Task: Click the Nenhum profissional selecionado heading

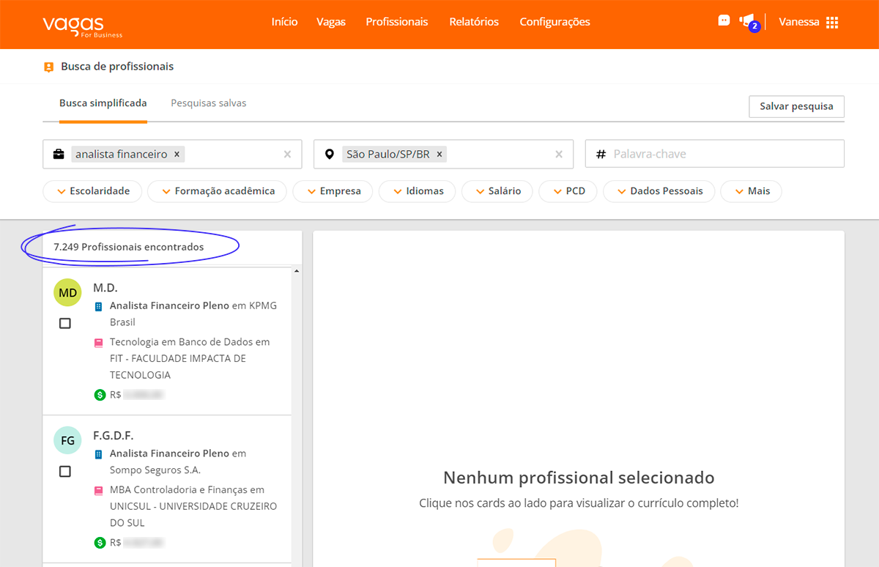Action: 579,478
